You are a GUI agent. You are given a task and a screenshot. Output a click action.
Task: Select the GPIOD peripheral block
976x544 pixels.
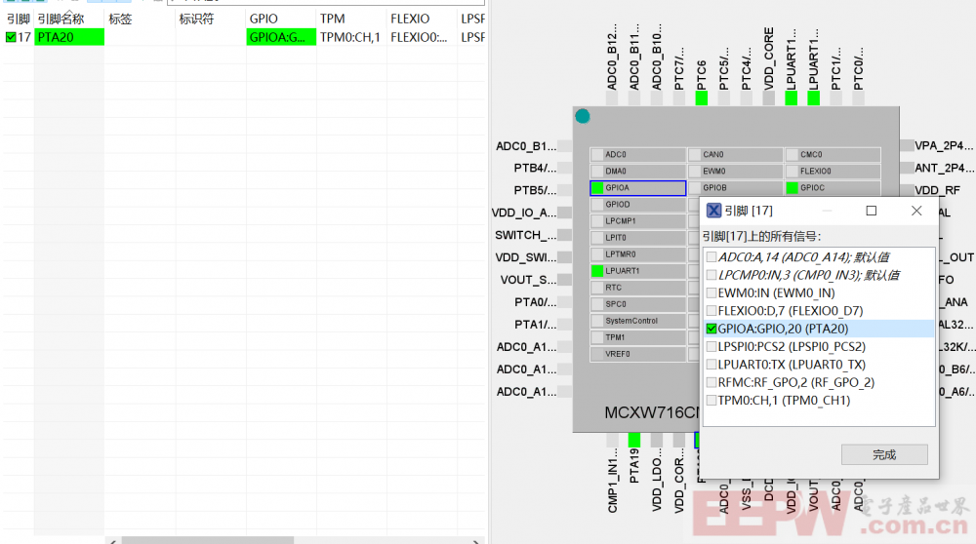pos(638,204)
